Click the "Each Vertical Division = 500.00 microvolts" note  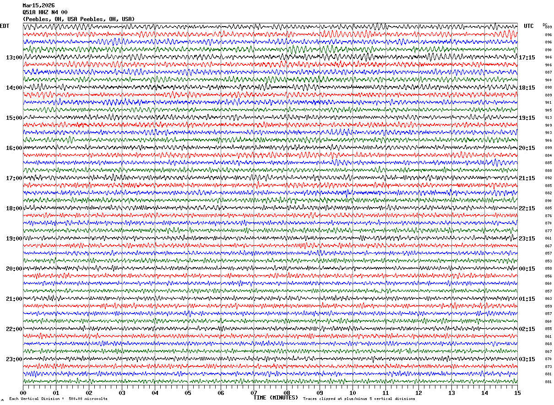tap(58, 399)
